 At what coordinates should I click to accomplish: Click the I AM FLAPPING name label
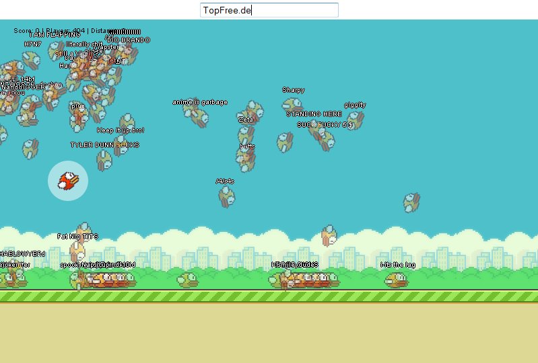pos(54,34)
